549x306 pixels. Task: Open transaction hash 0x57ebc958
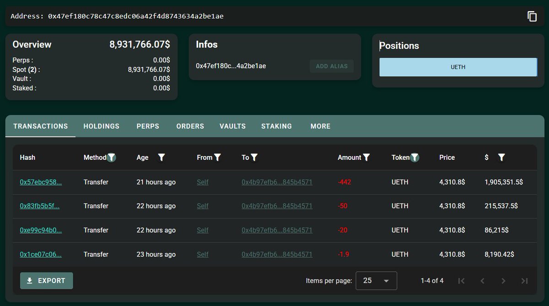point(41,182)
